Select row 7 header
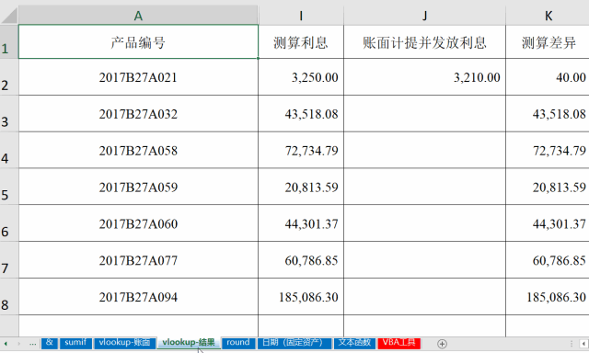 [x=9, y=259]
